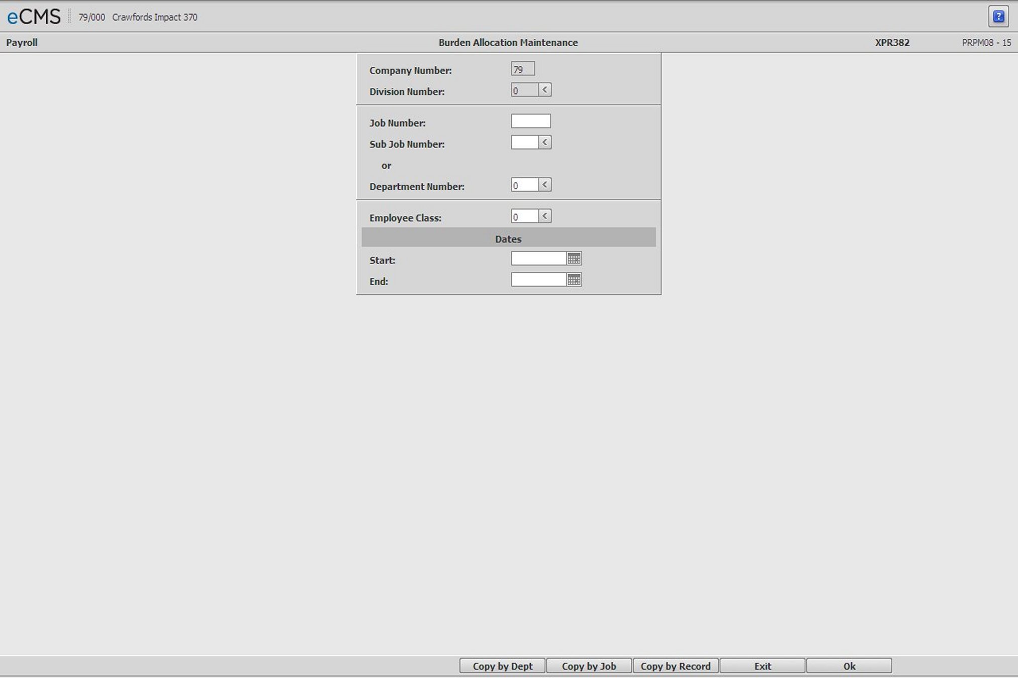1018x678 pixels.
Task: Open Sub Job Number lookup arrow
Action: (544, 143)
